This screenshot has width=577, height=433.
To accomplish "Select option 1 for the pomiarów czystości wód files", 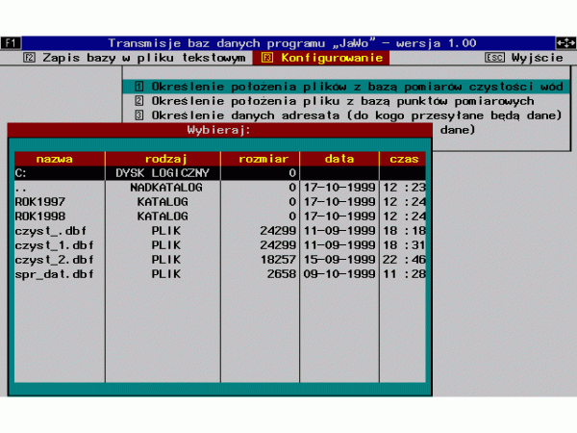I will click(x=346, y=87).
